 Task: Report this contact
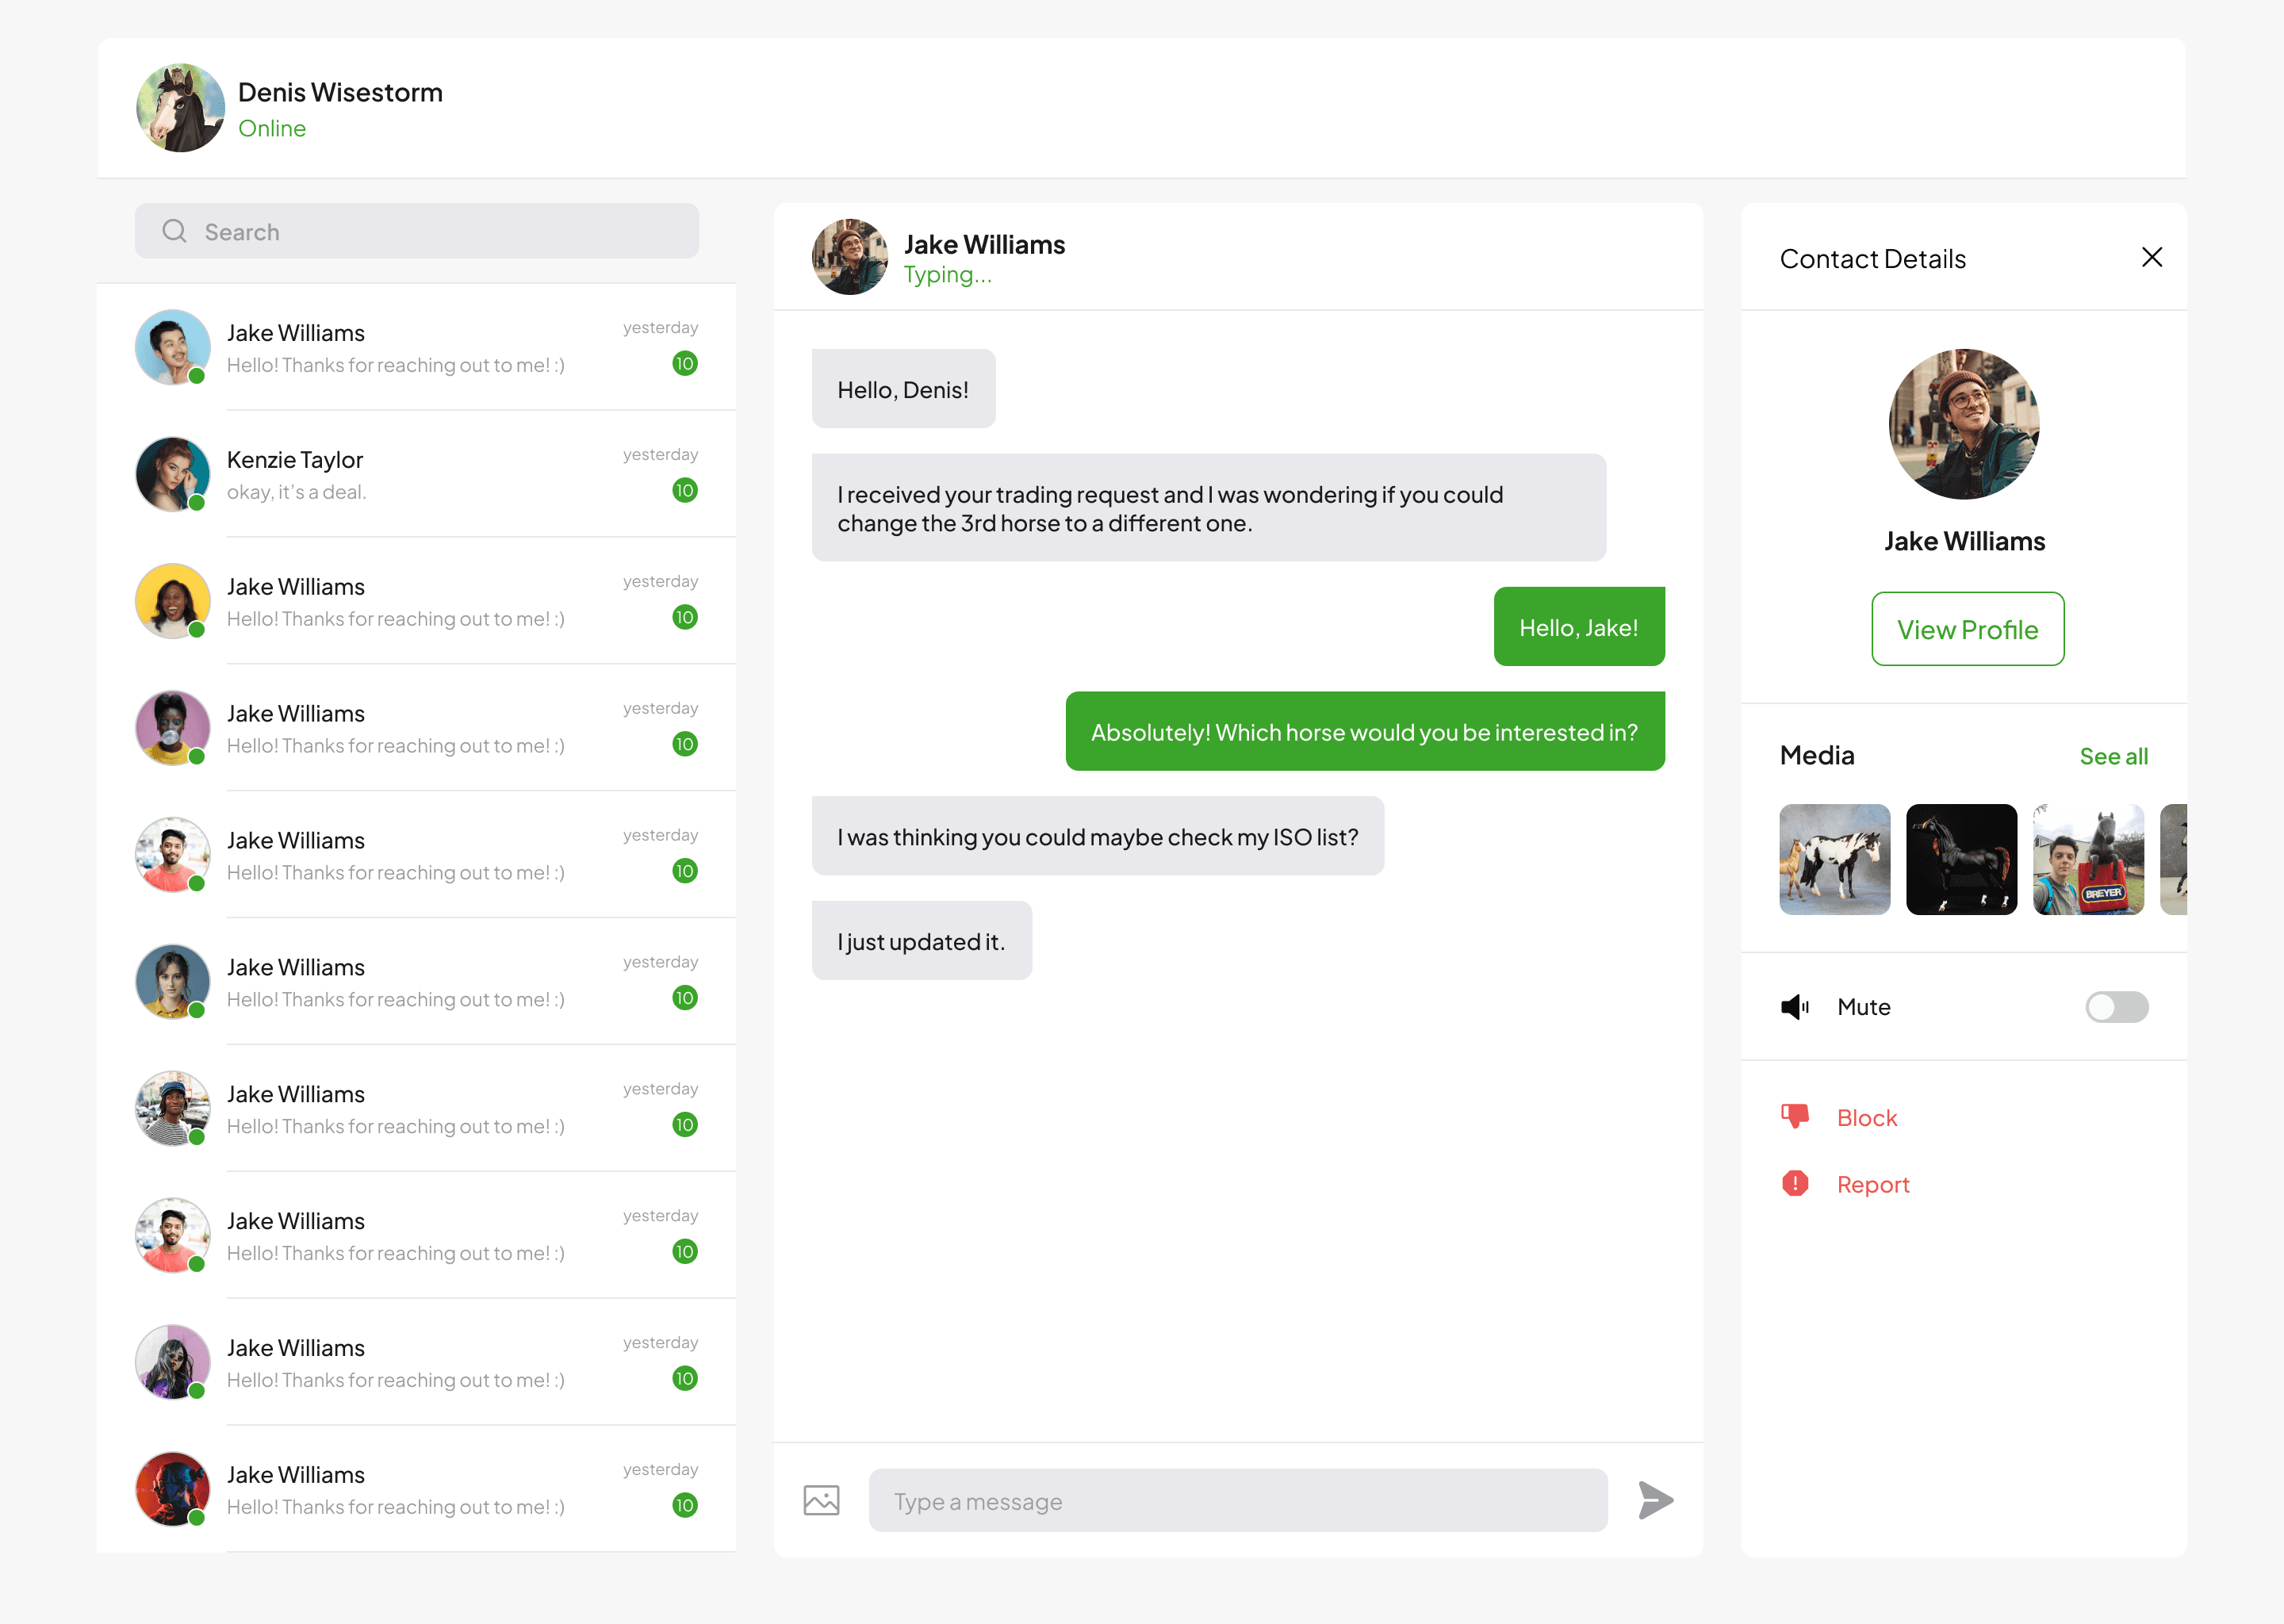(x=1872, y=1185)
